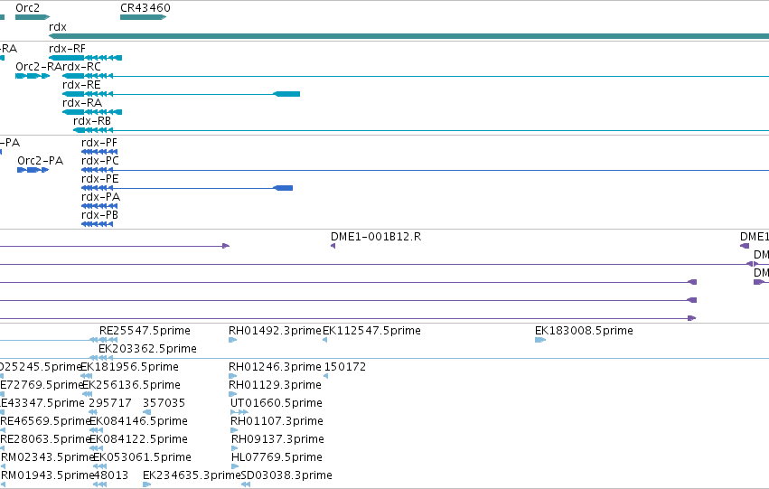Select the rdx-PC protein feature
This screenshot has width=769, height=489.
pos(426,170)
